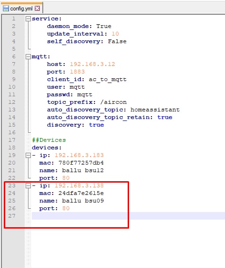225x268 pixels.
Task: Click the auto_discovery_topic_retain true value
Action: (x=165, y=117)
